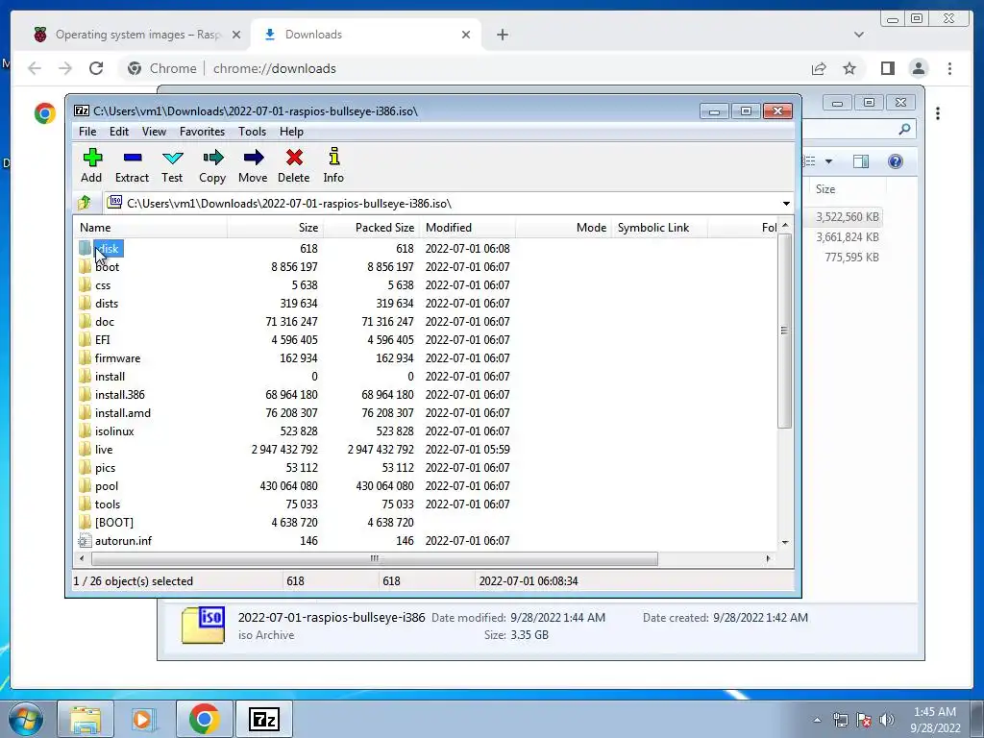Click the horizontal scrollbar right arrow
984x738 pixels.
768,558
